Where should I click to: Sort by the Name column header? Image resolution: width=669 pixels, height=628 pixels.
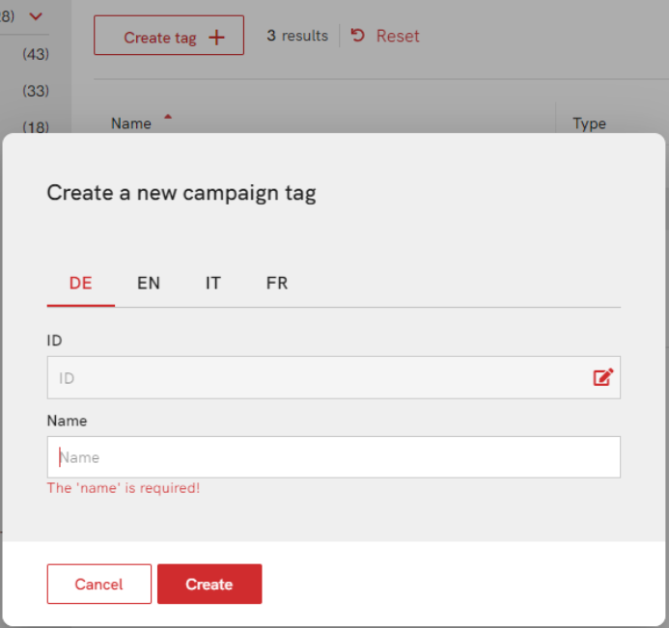pyautogui.click(x=131, y=123)
